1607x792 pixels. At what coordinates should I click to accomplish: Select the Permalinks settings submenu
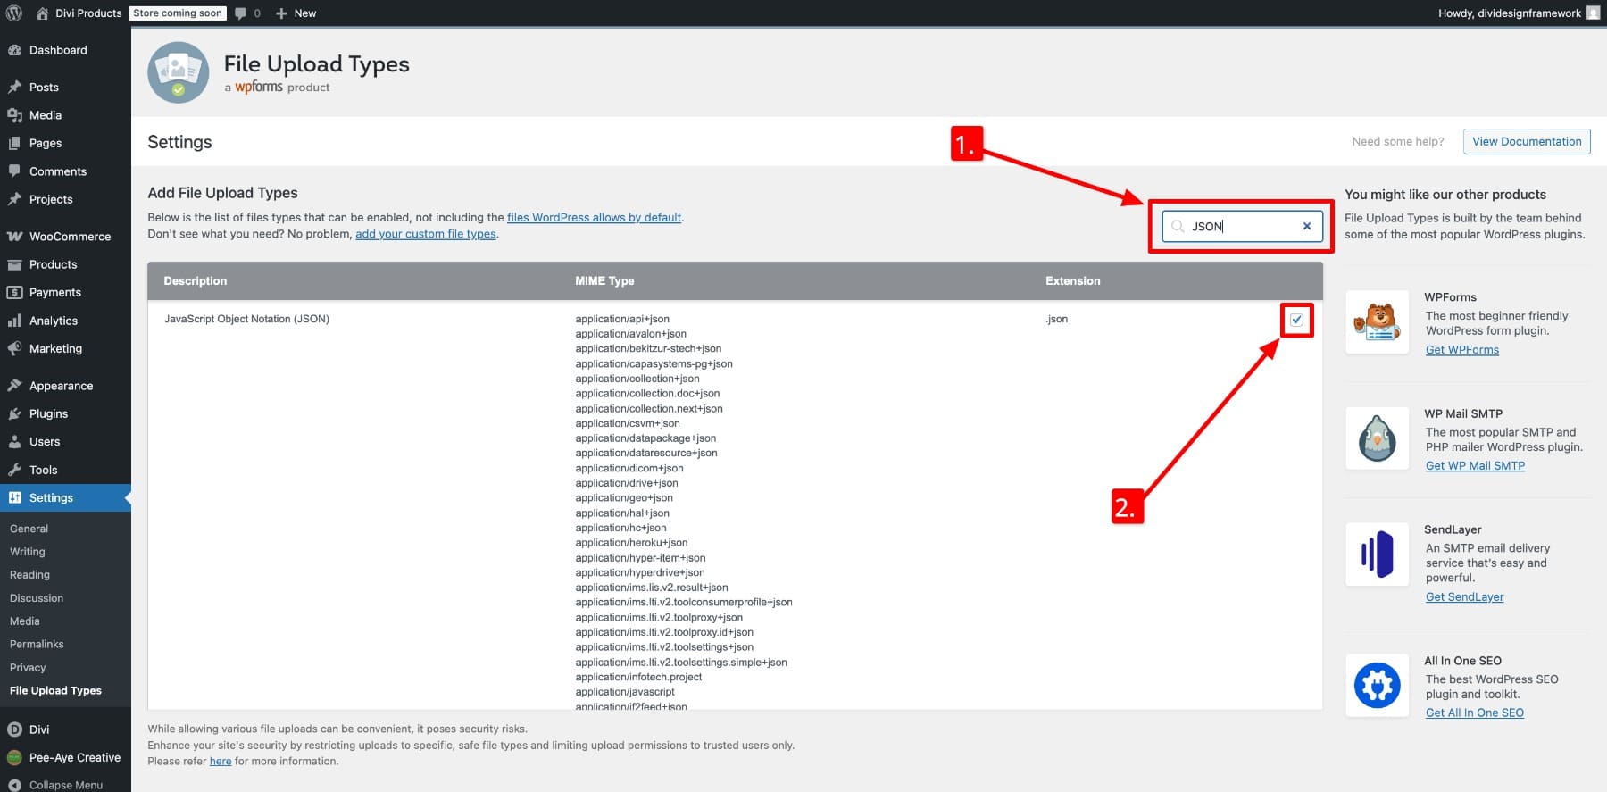(37, 644)
